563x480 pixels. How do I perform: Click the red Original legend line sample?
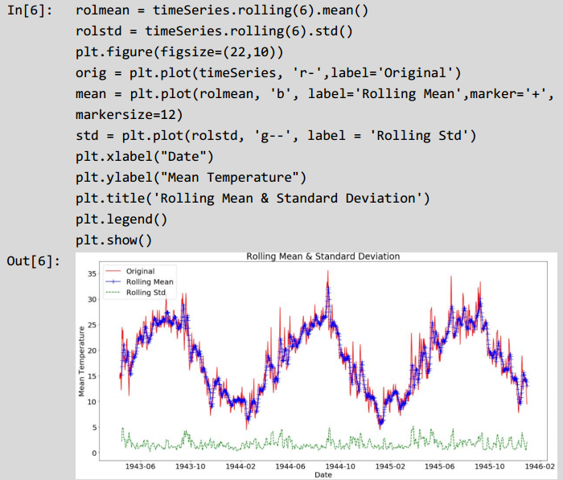113,272
